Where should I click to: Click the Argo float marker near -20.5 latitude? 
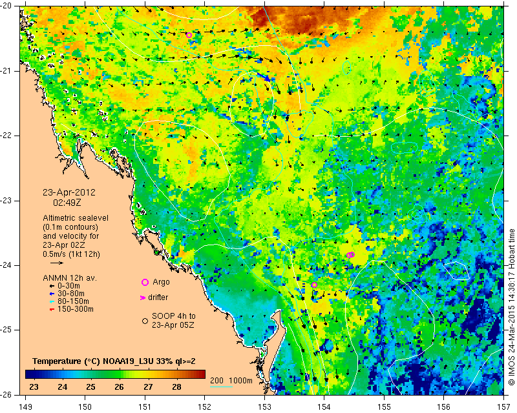pyautogui.click(x=189, y=35)
